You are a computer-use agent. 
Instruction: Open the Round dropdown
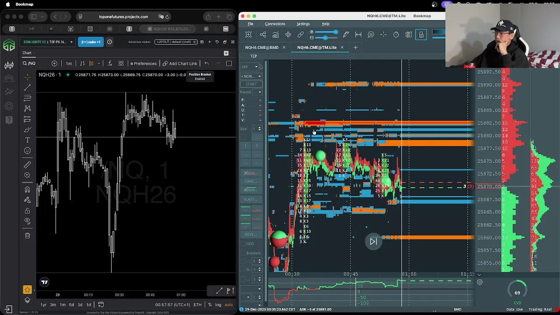pyautogui.click(x=257, y=92)
